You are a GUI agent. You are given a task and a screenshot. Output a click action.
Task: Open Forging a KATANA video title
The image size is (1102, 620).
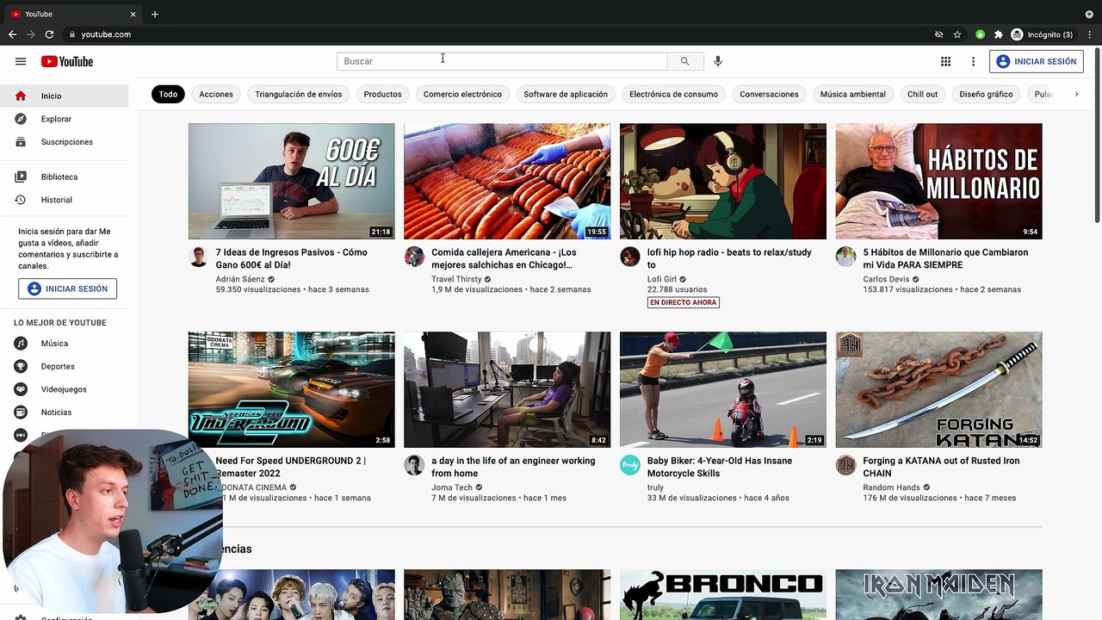click(941, 467)
